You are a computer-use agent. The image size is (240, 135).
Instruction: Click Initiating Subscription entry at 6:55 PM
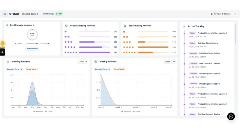point(209,84)
